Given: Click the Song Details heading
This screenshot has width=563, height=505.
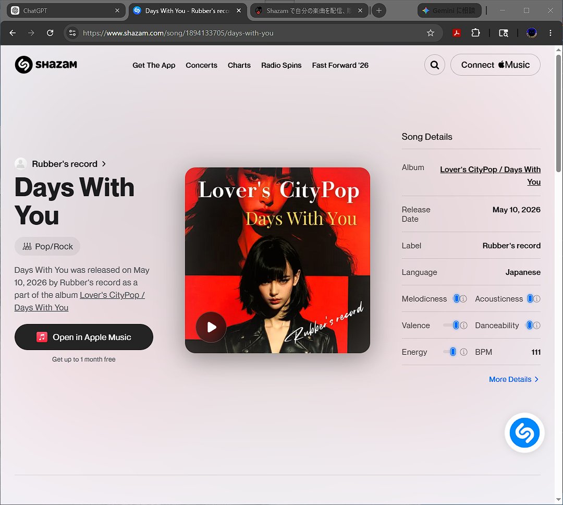Looking at the screenshot, I should tap(427, 137).
